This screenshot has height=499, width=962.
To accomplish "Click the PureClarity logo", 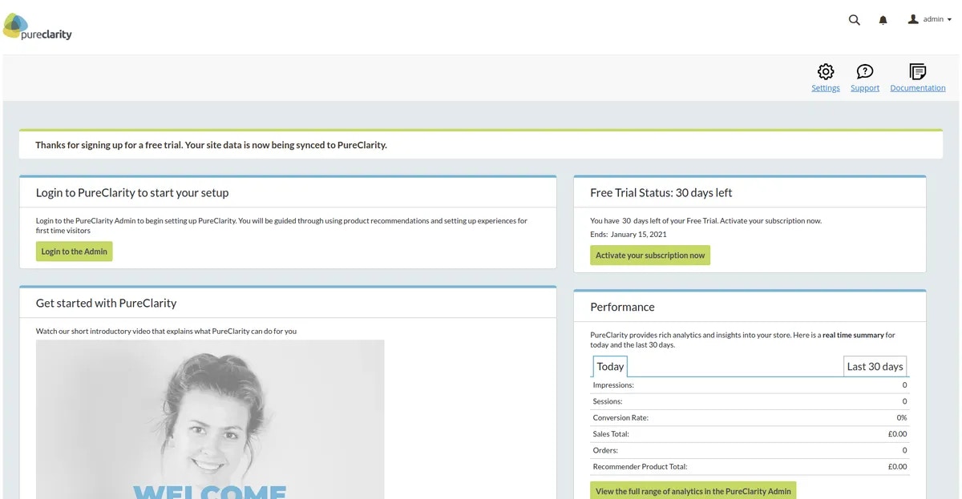I will pos(38,26).
